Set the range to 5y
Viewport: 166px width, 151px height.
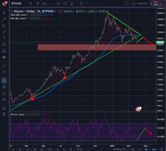[x=64, y=149]
